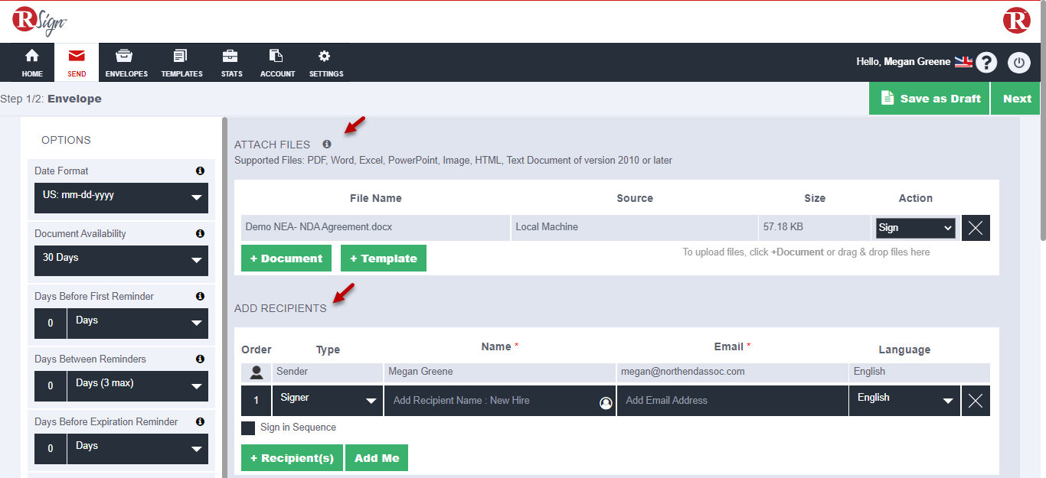This screenshot has width=1046, height=478.
Task: Click the + Recipient(s) button
Action: [x=292, y=458]
